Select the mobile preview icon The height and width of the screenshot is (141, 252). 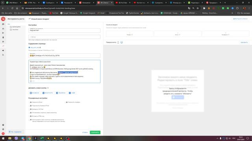coord(118,42)
